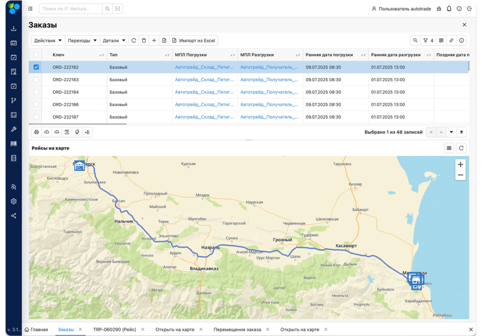
Task: Click Импорт из Excel button
Action: [x=194, y=41]
